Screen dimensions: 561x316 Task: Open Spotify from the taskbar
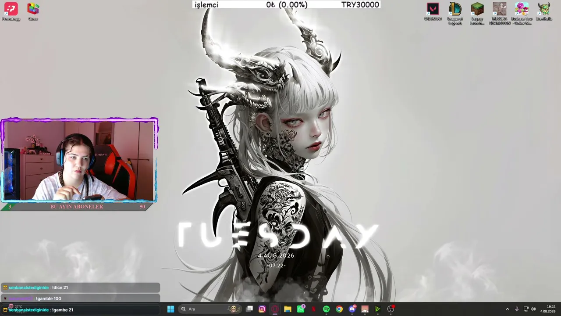(326, 309)
